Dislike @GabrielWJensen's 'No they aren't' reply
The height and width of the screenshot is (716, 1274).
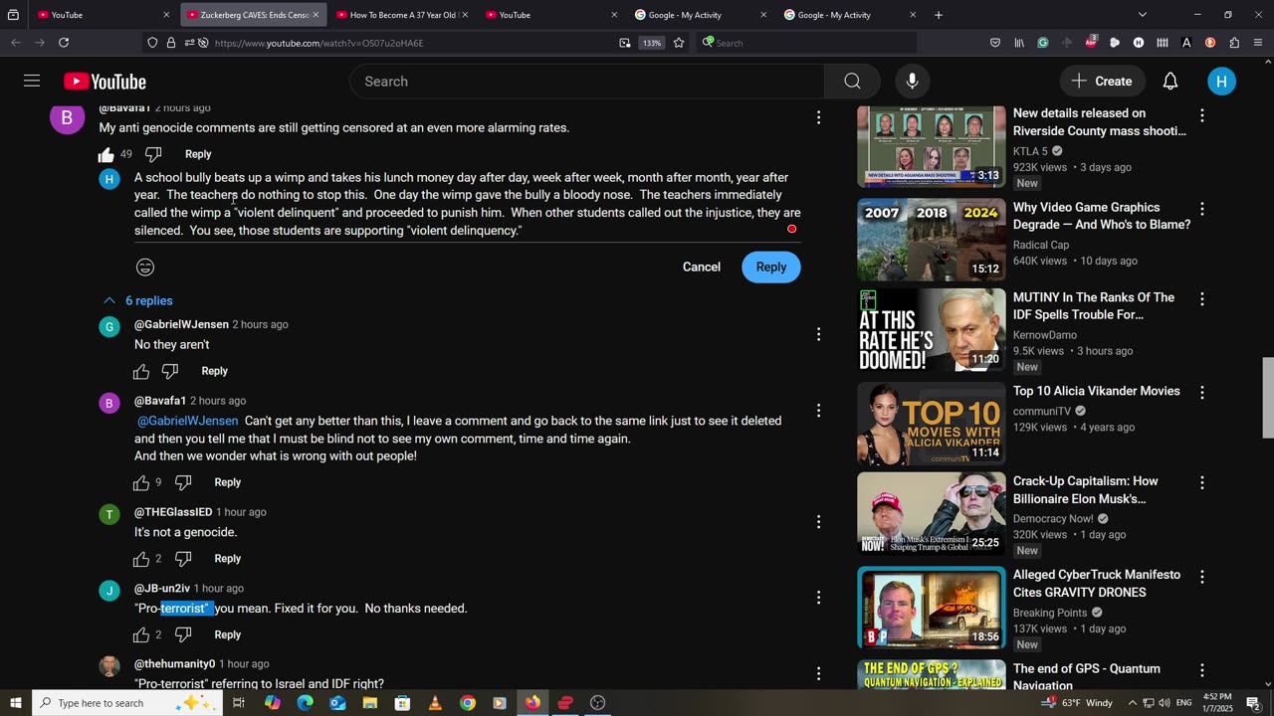pyautogui.click(x=170, y=371)
